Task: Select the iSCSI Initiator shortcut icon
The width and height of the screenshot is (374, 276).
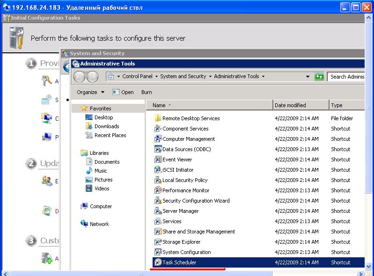Action: tap(158, 169)
